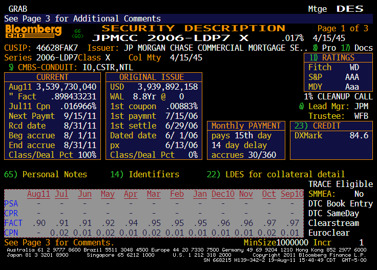
Task: Click the GRAB command at top
Action: tap(18, 9)
